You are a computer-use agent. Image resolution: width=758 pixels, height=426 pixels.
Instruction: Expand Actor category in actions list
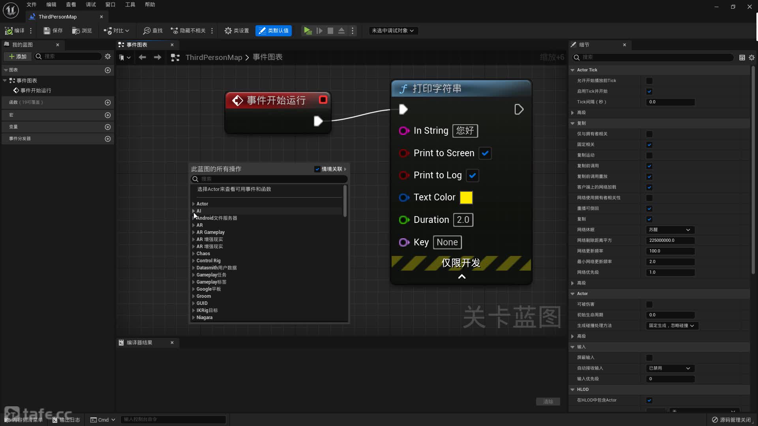[x=193, y=204]
